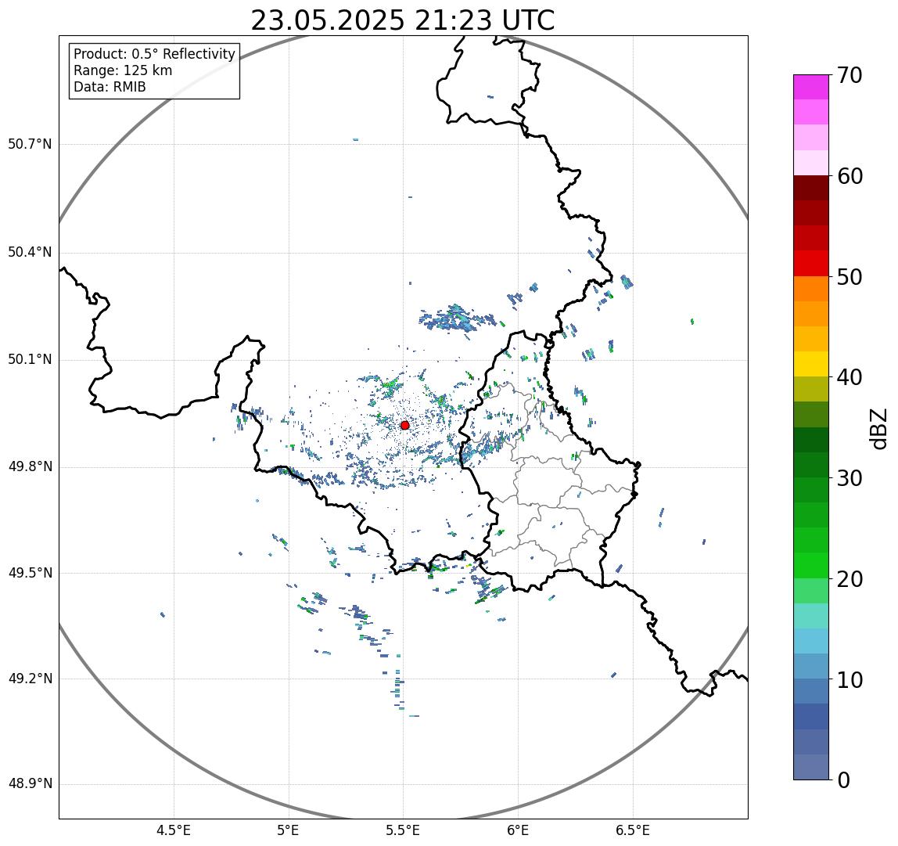This screenshot has width=898, height=846.
Task: Click the yellow 40 dBZ color band
Action: 811,364
